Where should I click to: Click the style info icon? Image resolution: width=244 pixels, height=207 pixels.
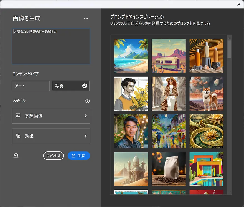click(x=87, y=101)
